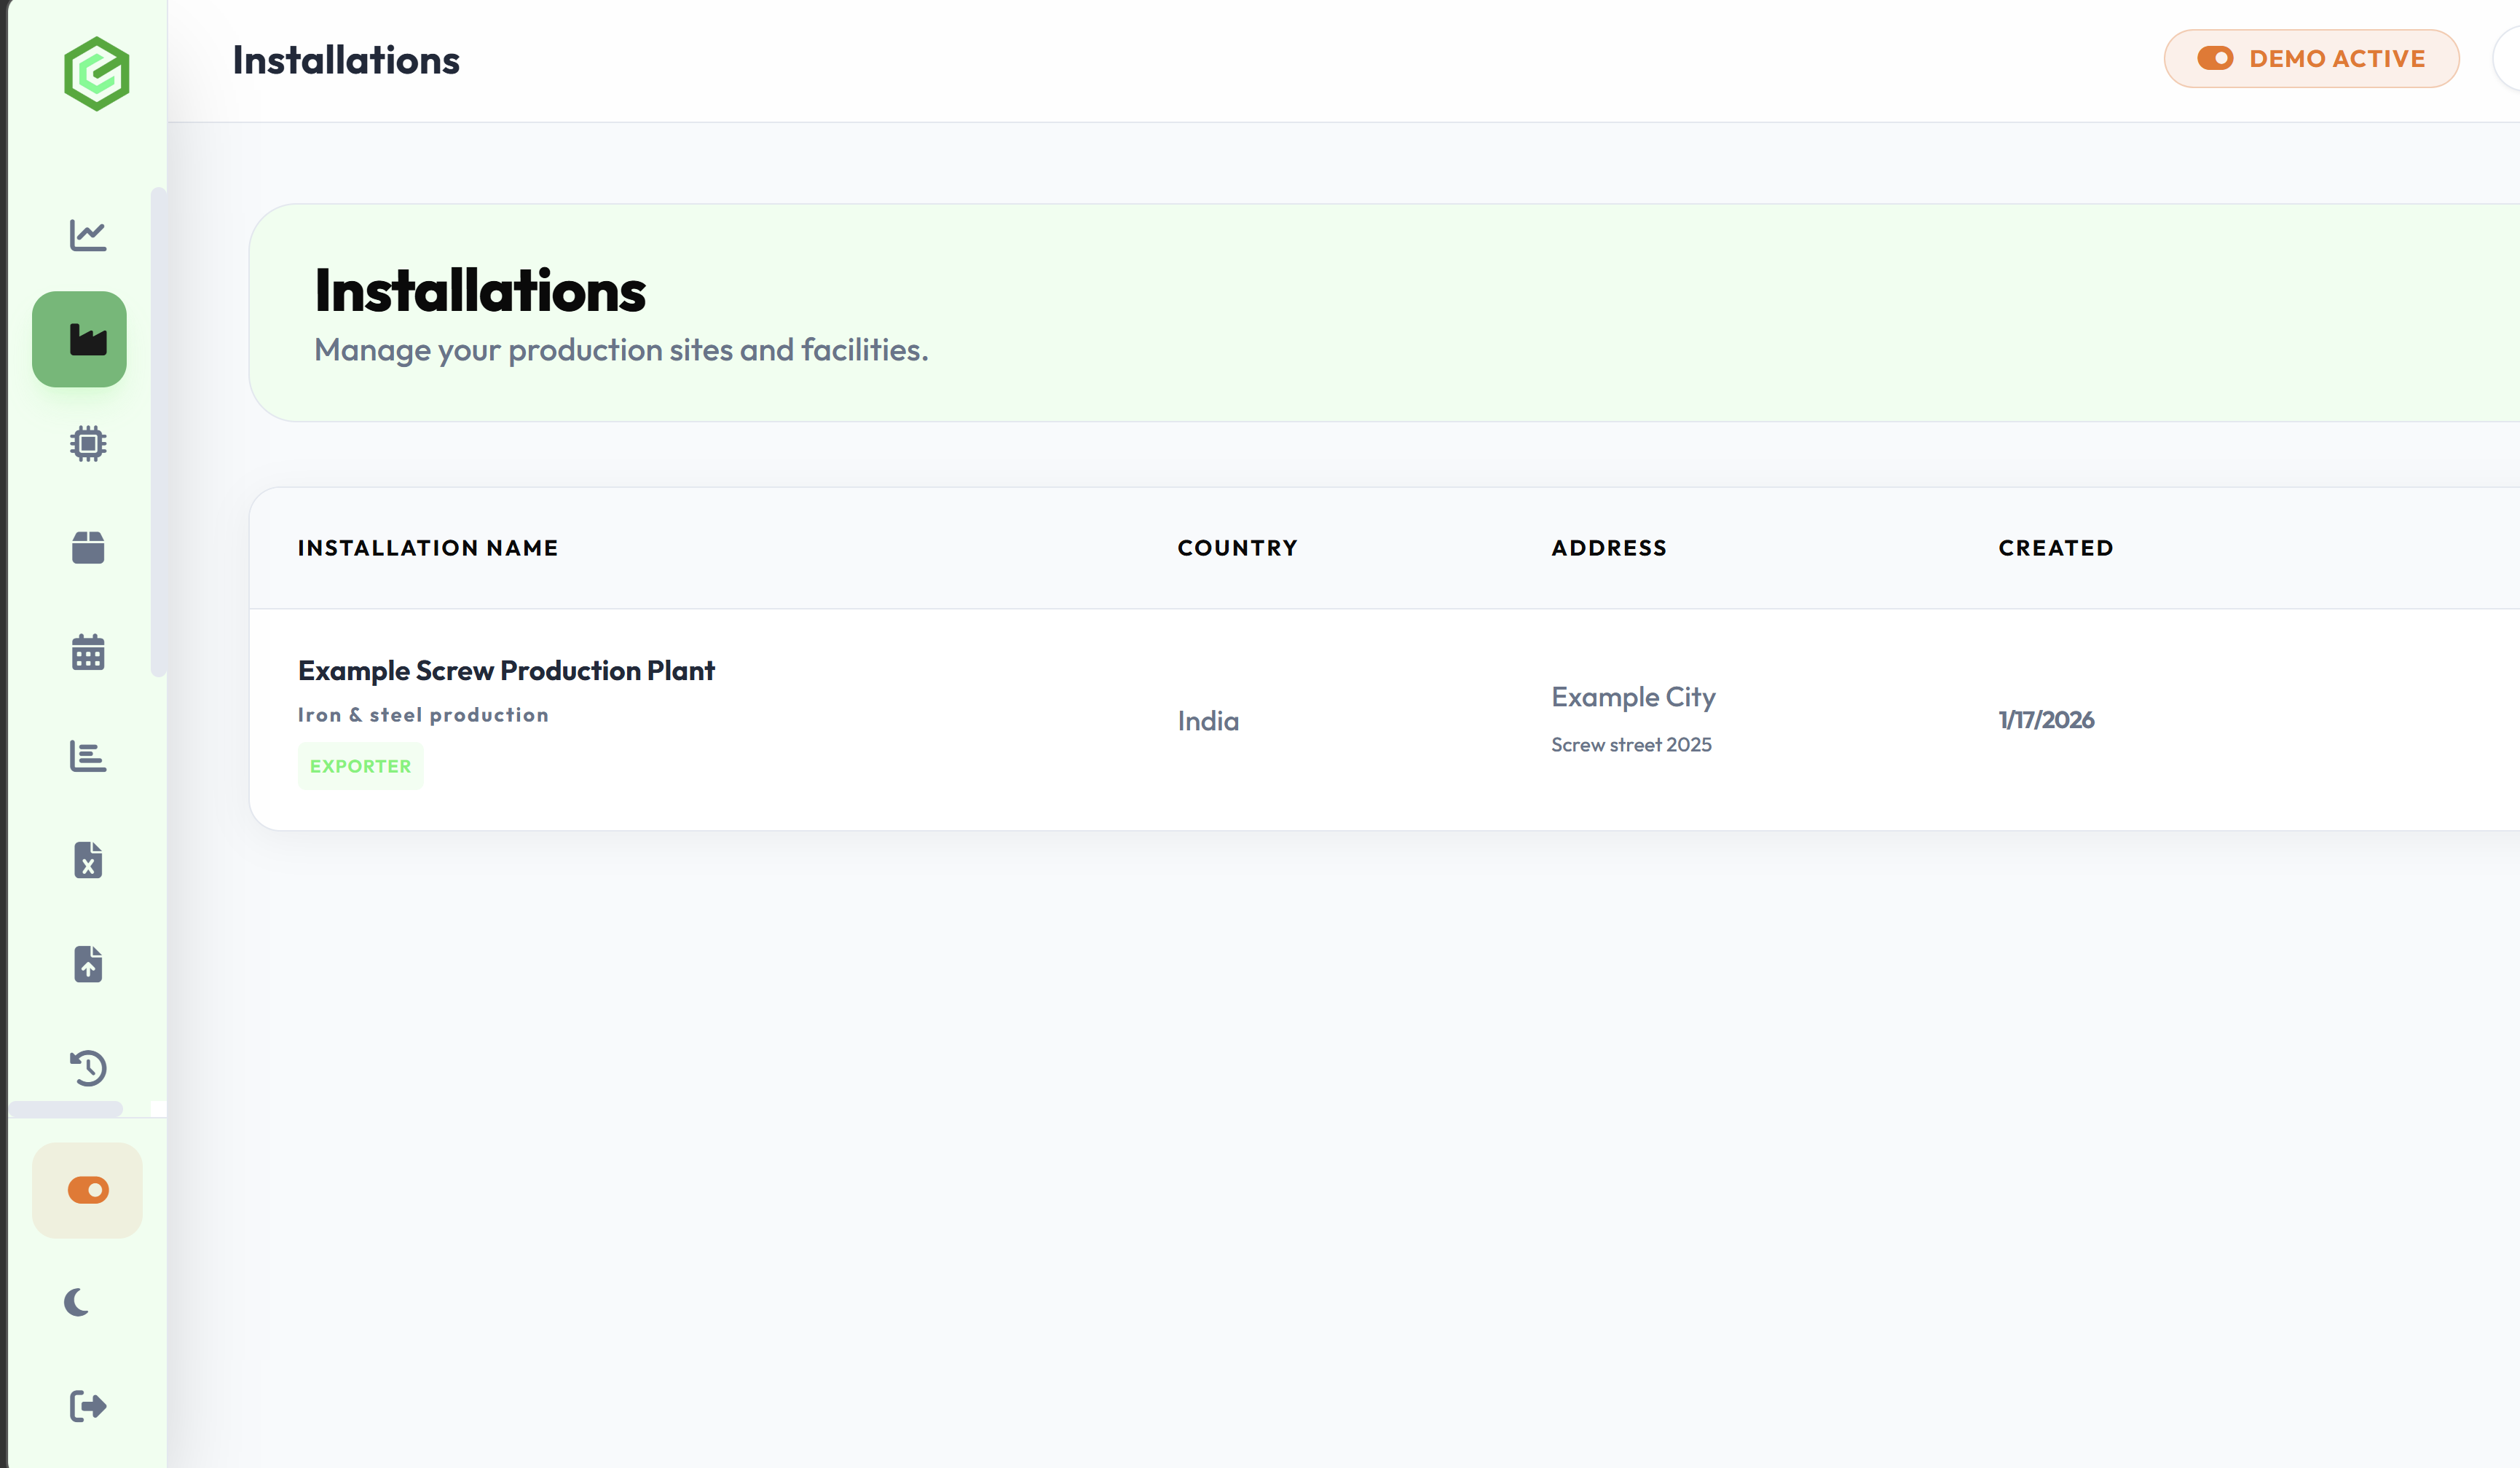Open Example Screw Production Plant
This screenshot has width=2520, height=1468.
point(506,670)
